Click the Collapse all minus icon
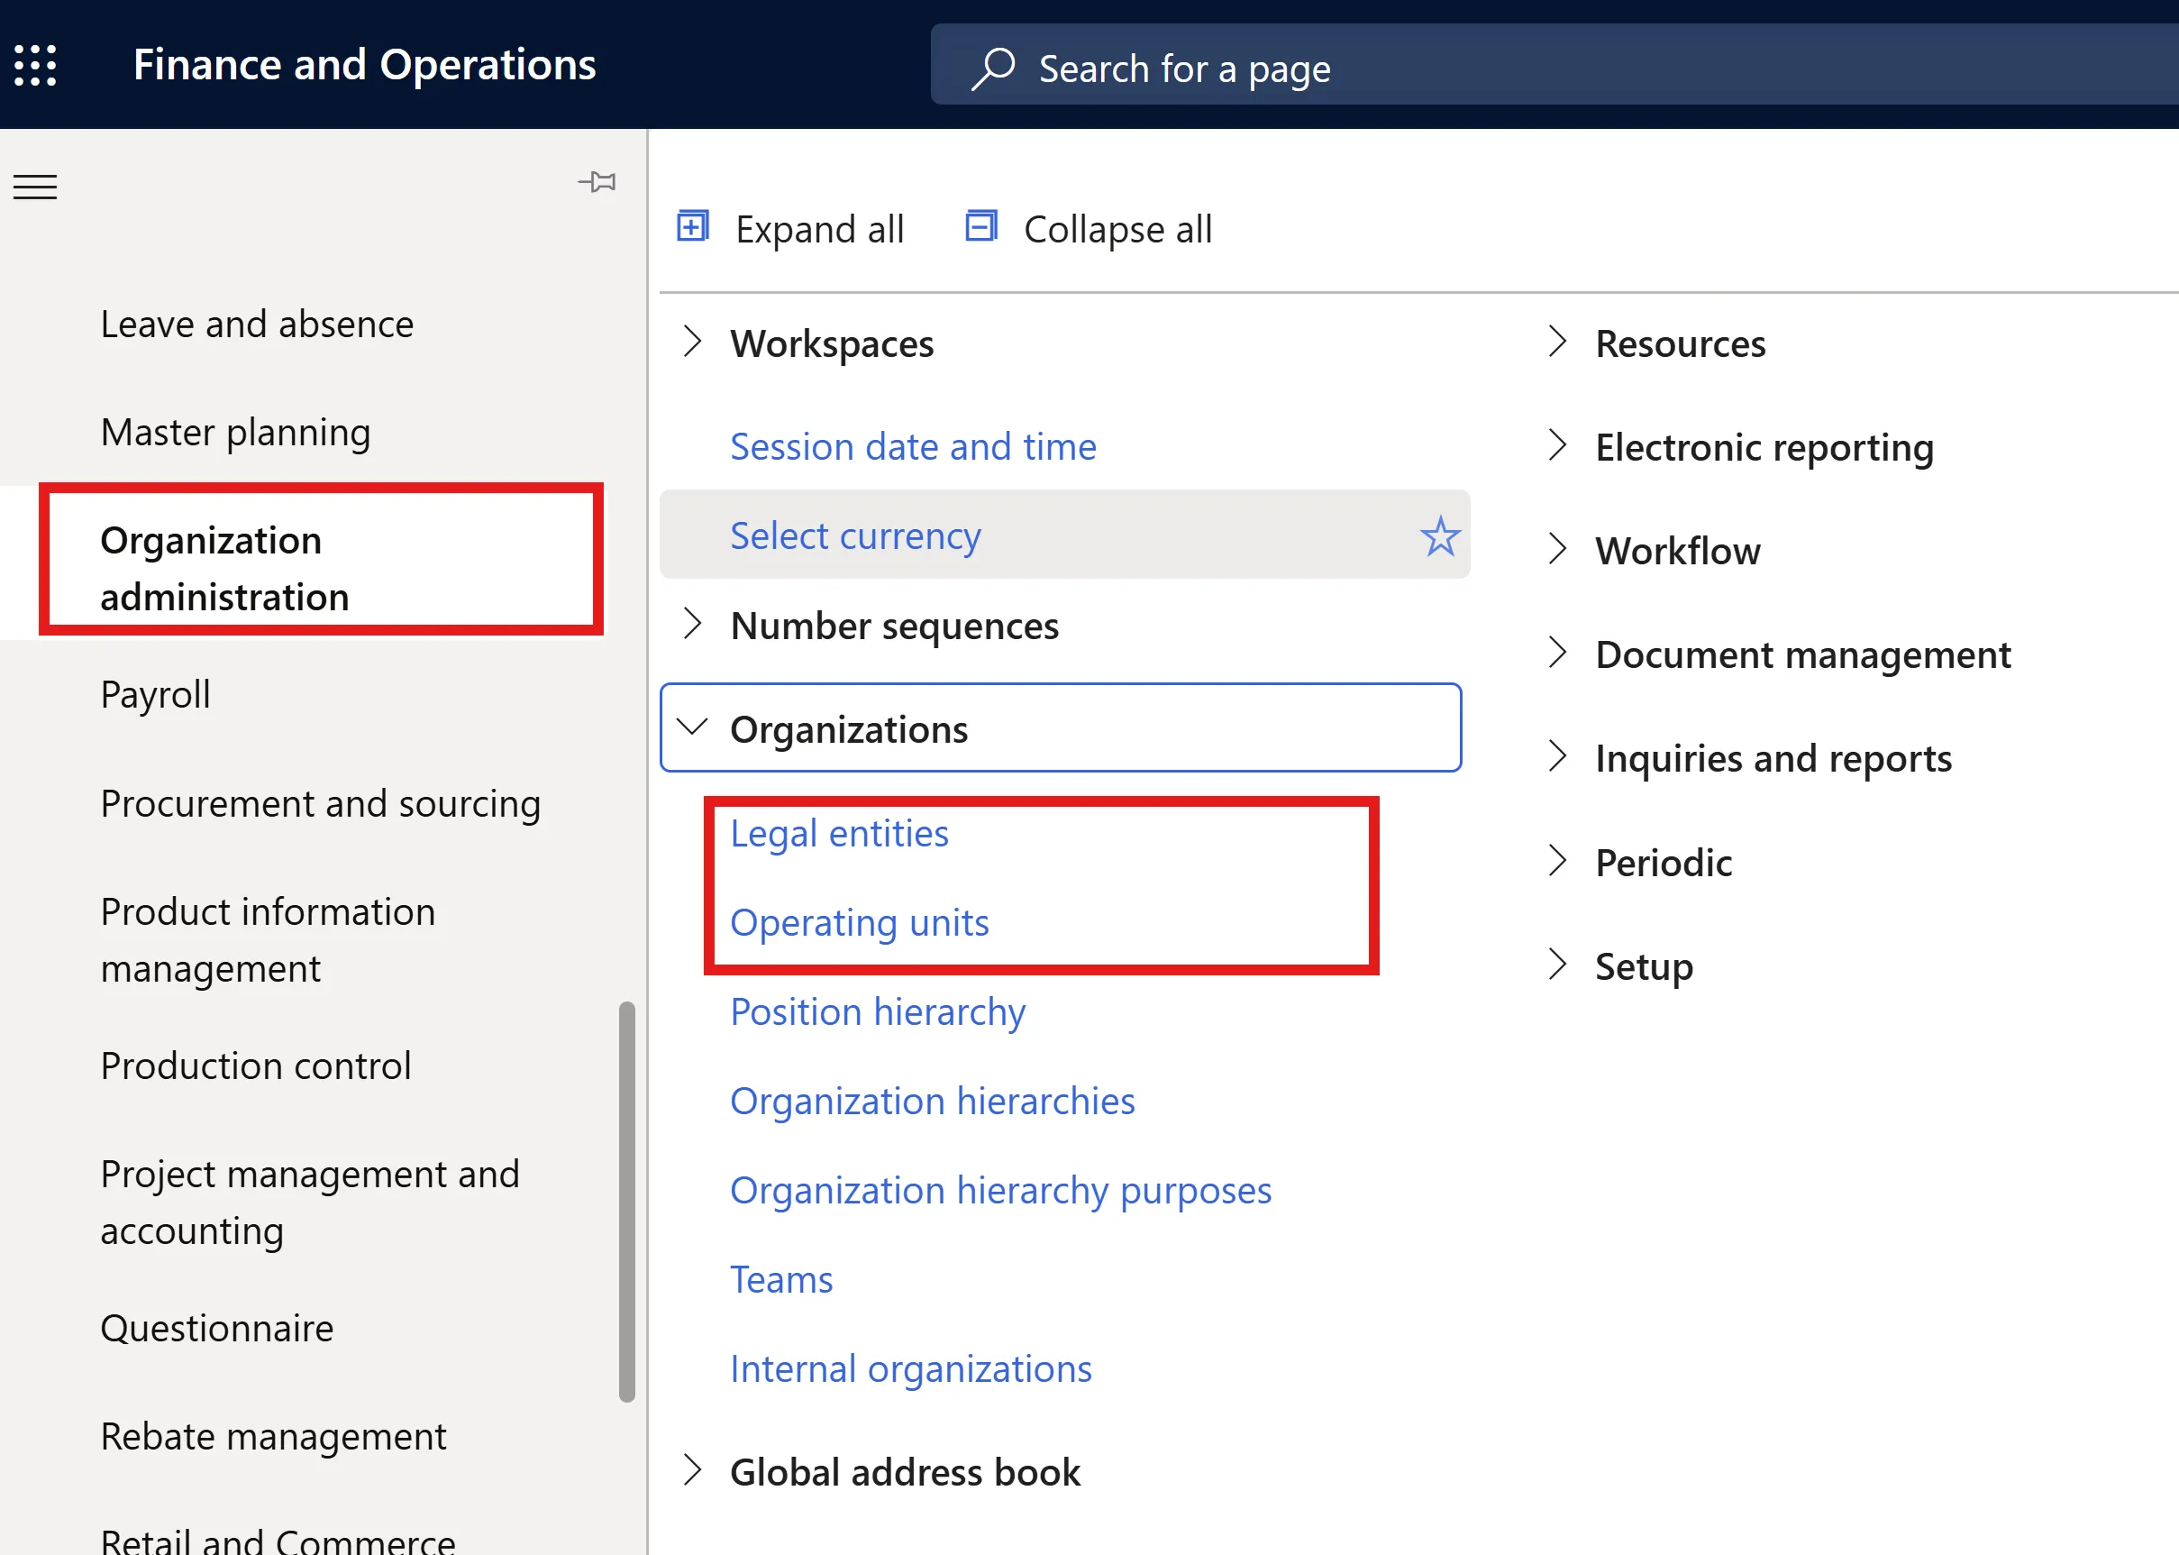The width and height of the screenshot is (2179, 1555). pyautogui.click(x=980, y=227)
